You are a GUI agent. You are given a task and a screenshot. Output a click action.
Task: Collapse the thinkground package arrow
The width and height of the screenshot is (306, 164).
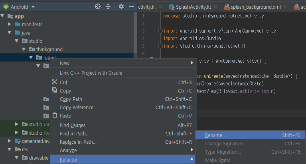[24, 49]
